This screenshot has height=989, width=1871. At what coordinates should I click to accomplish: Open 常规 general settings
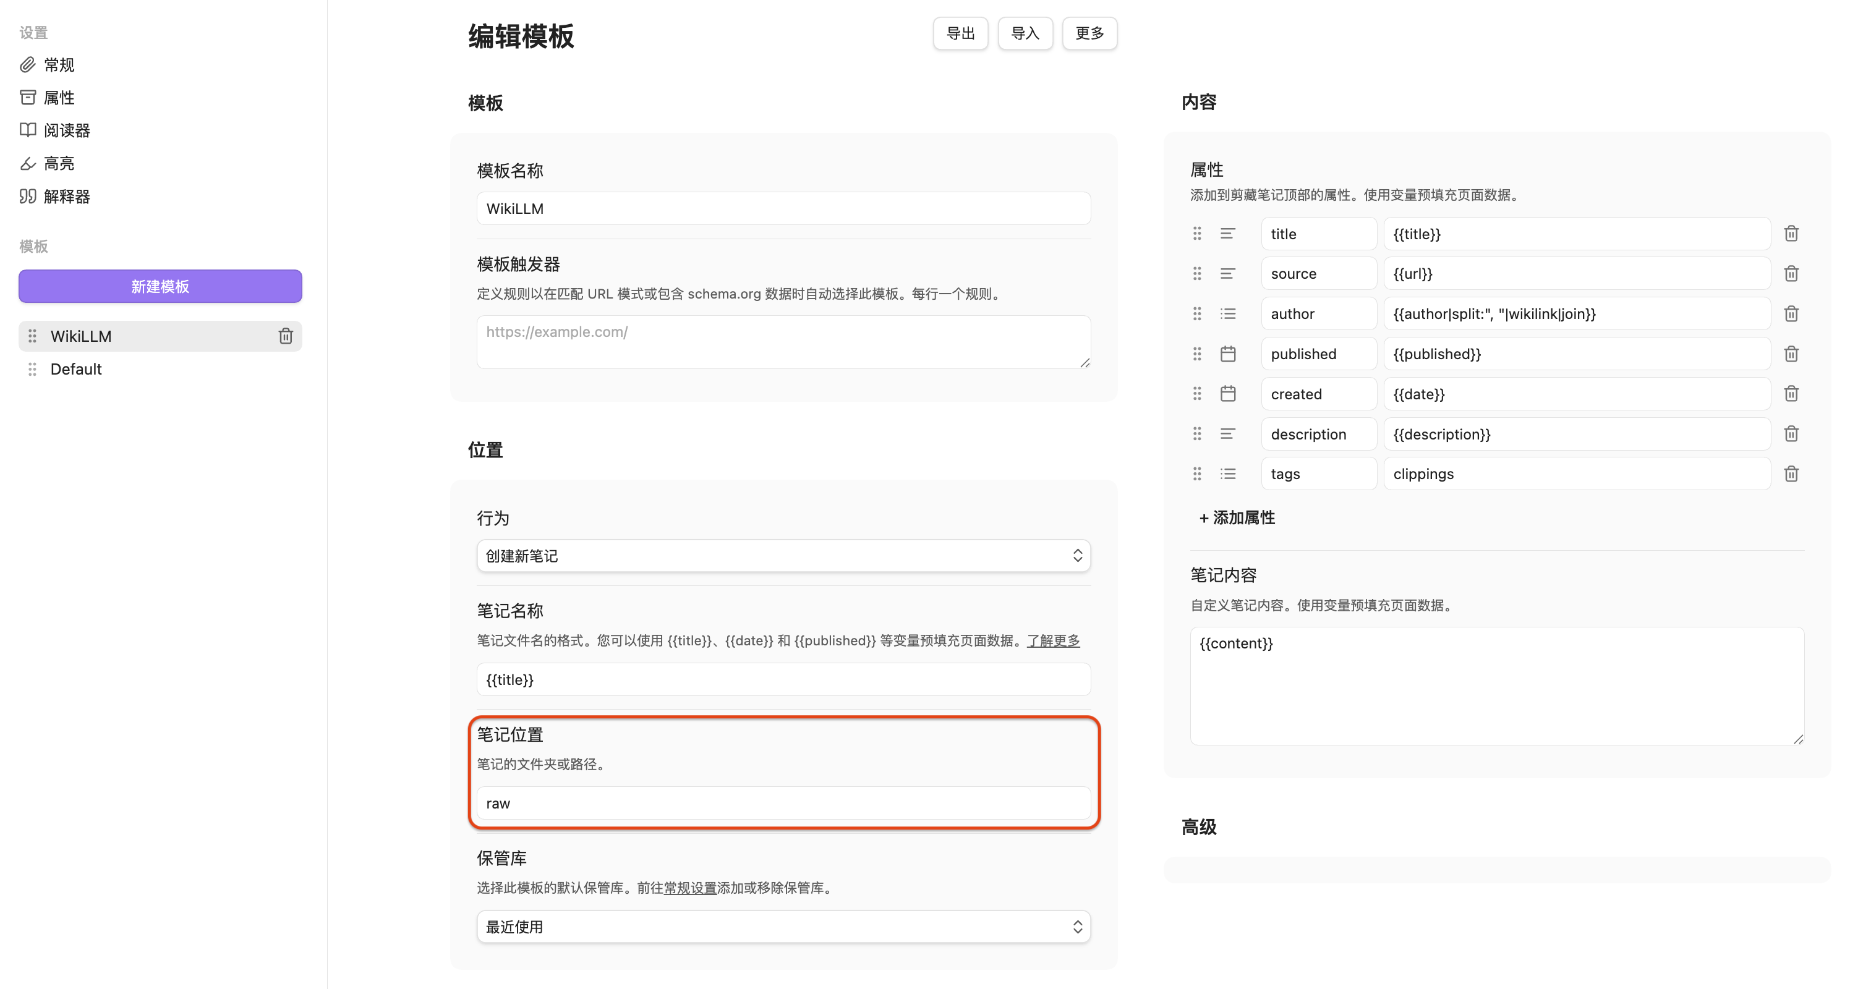tap(58, 66)
